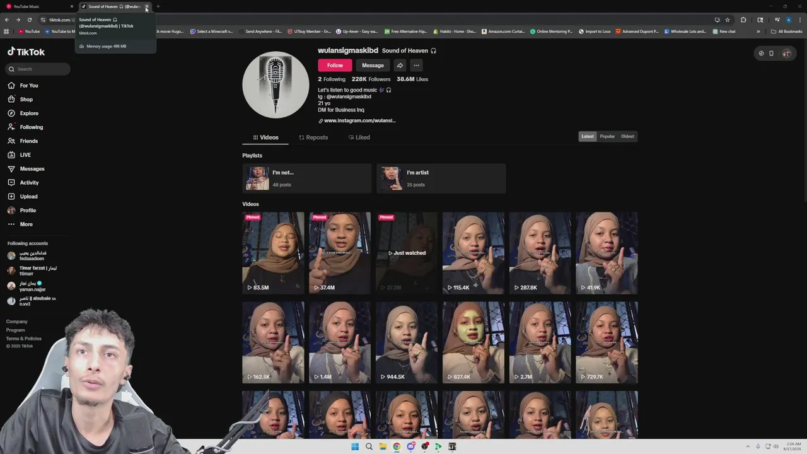Reload the current page

click(29, 20)
